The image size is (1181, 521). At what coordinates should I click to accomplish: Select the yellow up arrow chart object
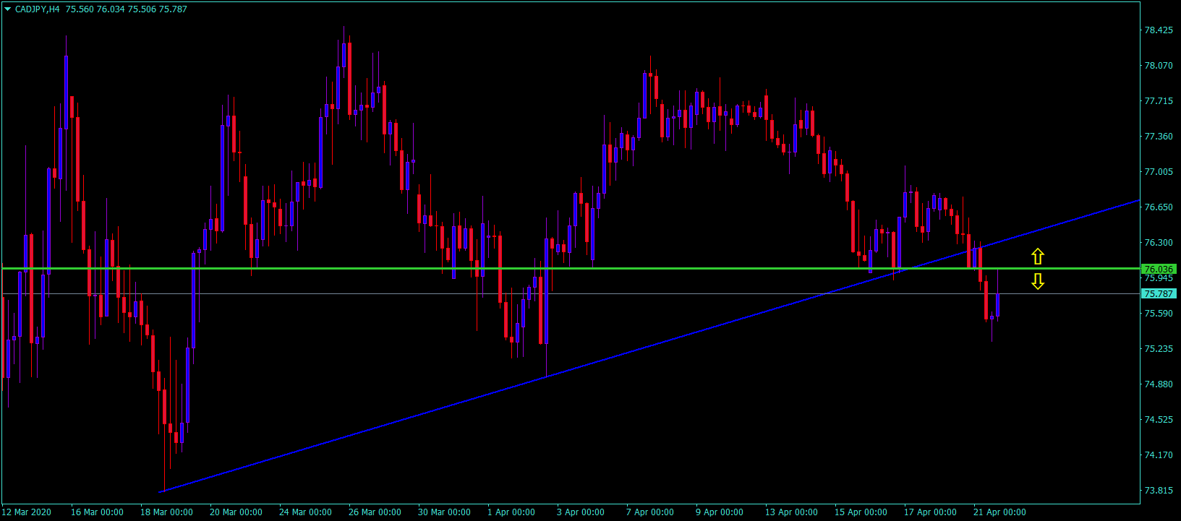tap(1038, 257)
